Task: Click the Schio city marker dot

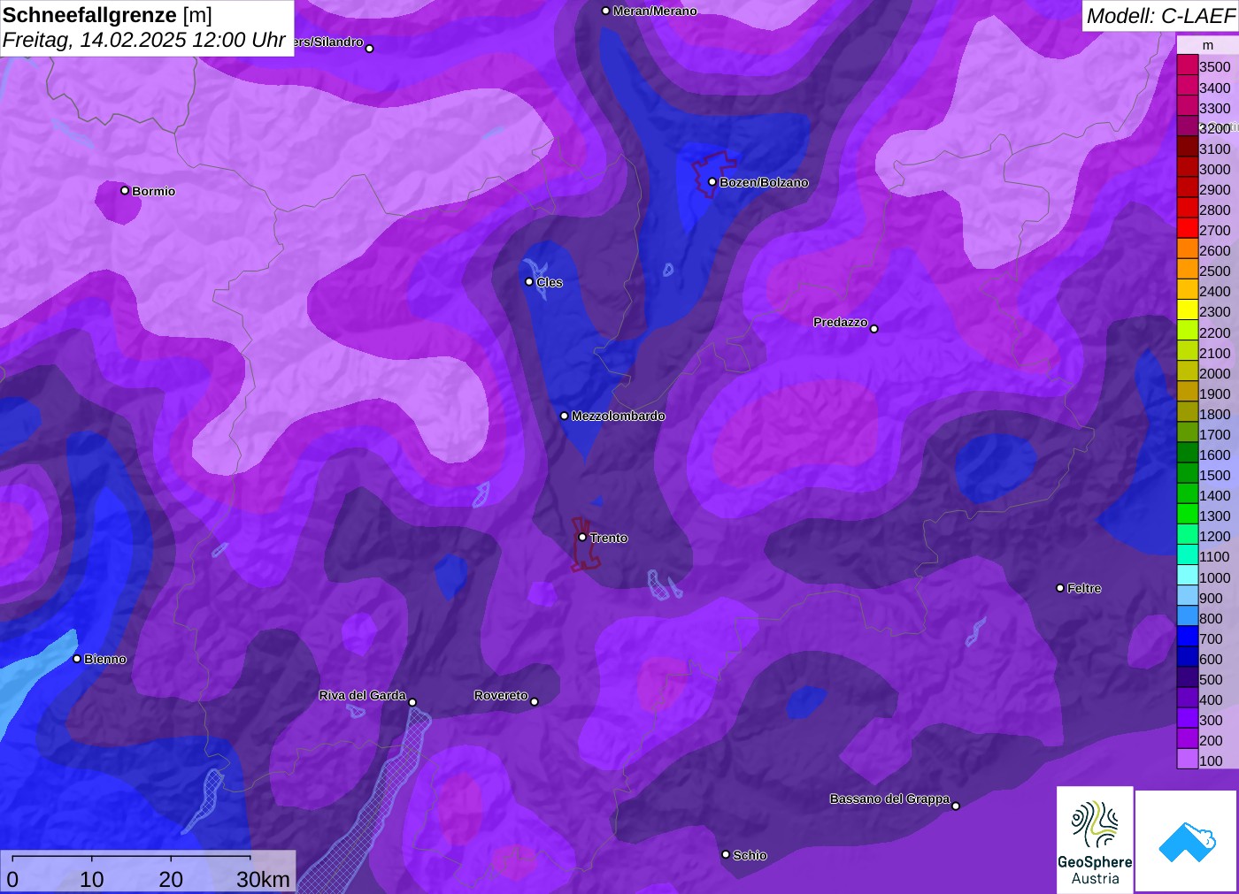Action: point(726,854)
